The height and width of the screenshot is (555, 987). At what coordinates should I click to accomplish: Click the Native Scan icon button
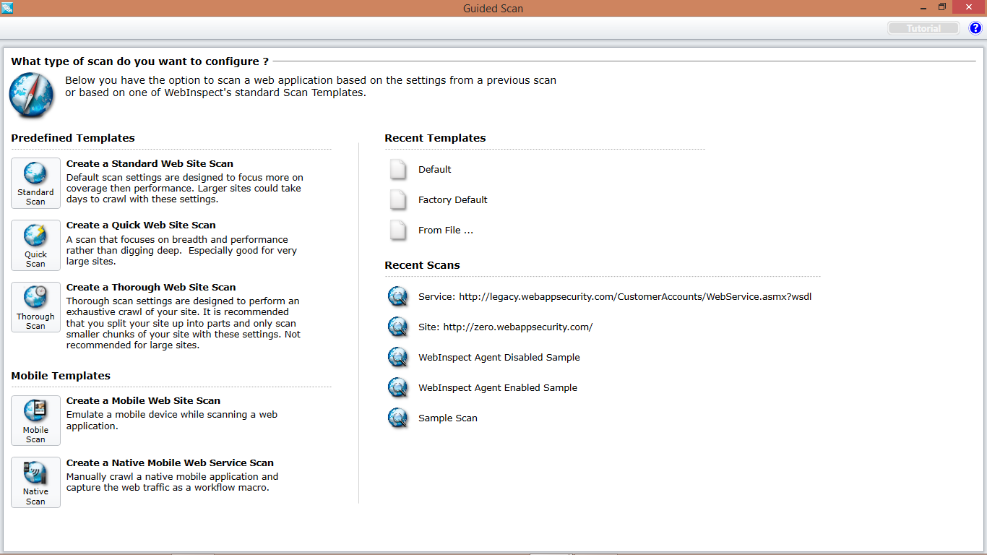pyautogui.click(x=35, y=482)
